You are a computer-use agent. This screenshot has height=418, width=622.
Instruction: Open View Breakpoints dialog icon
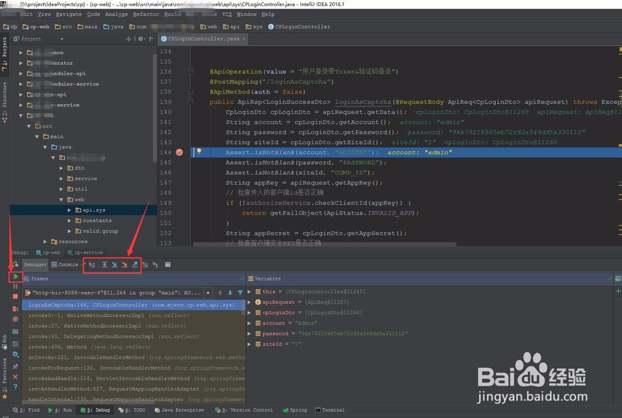click(x=16, y=309)
